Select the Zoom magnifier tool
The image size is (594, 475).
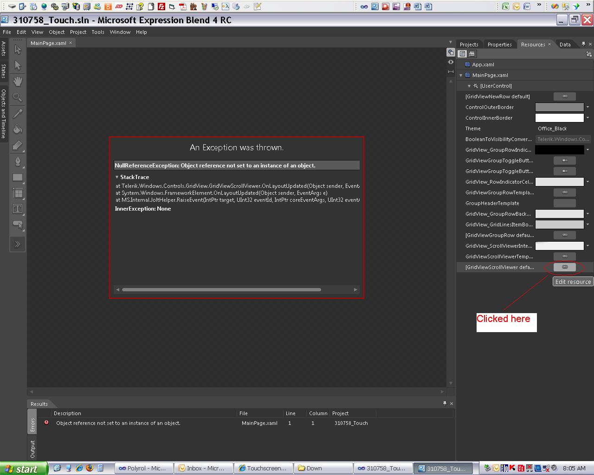pos(18,97)
